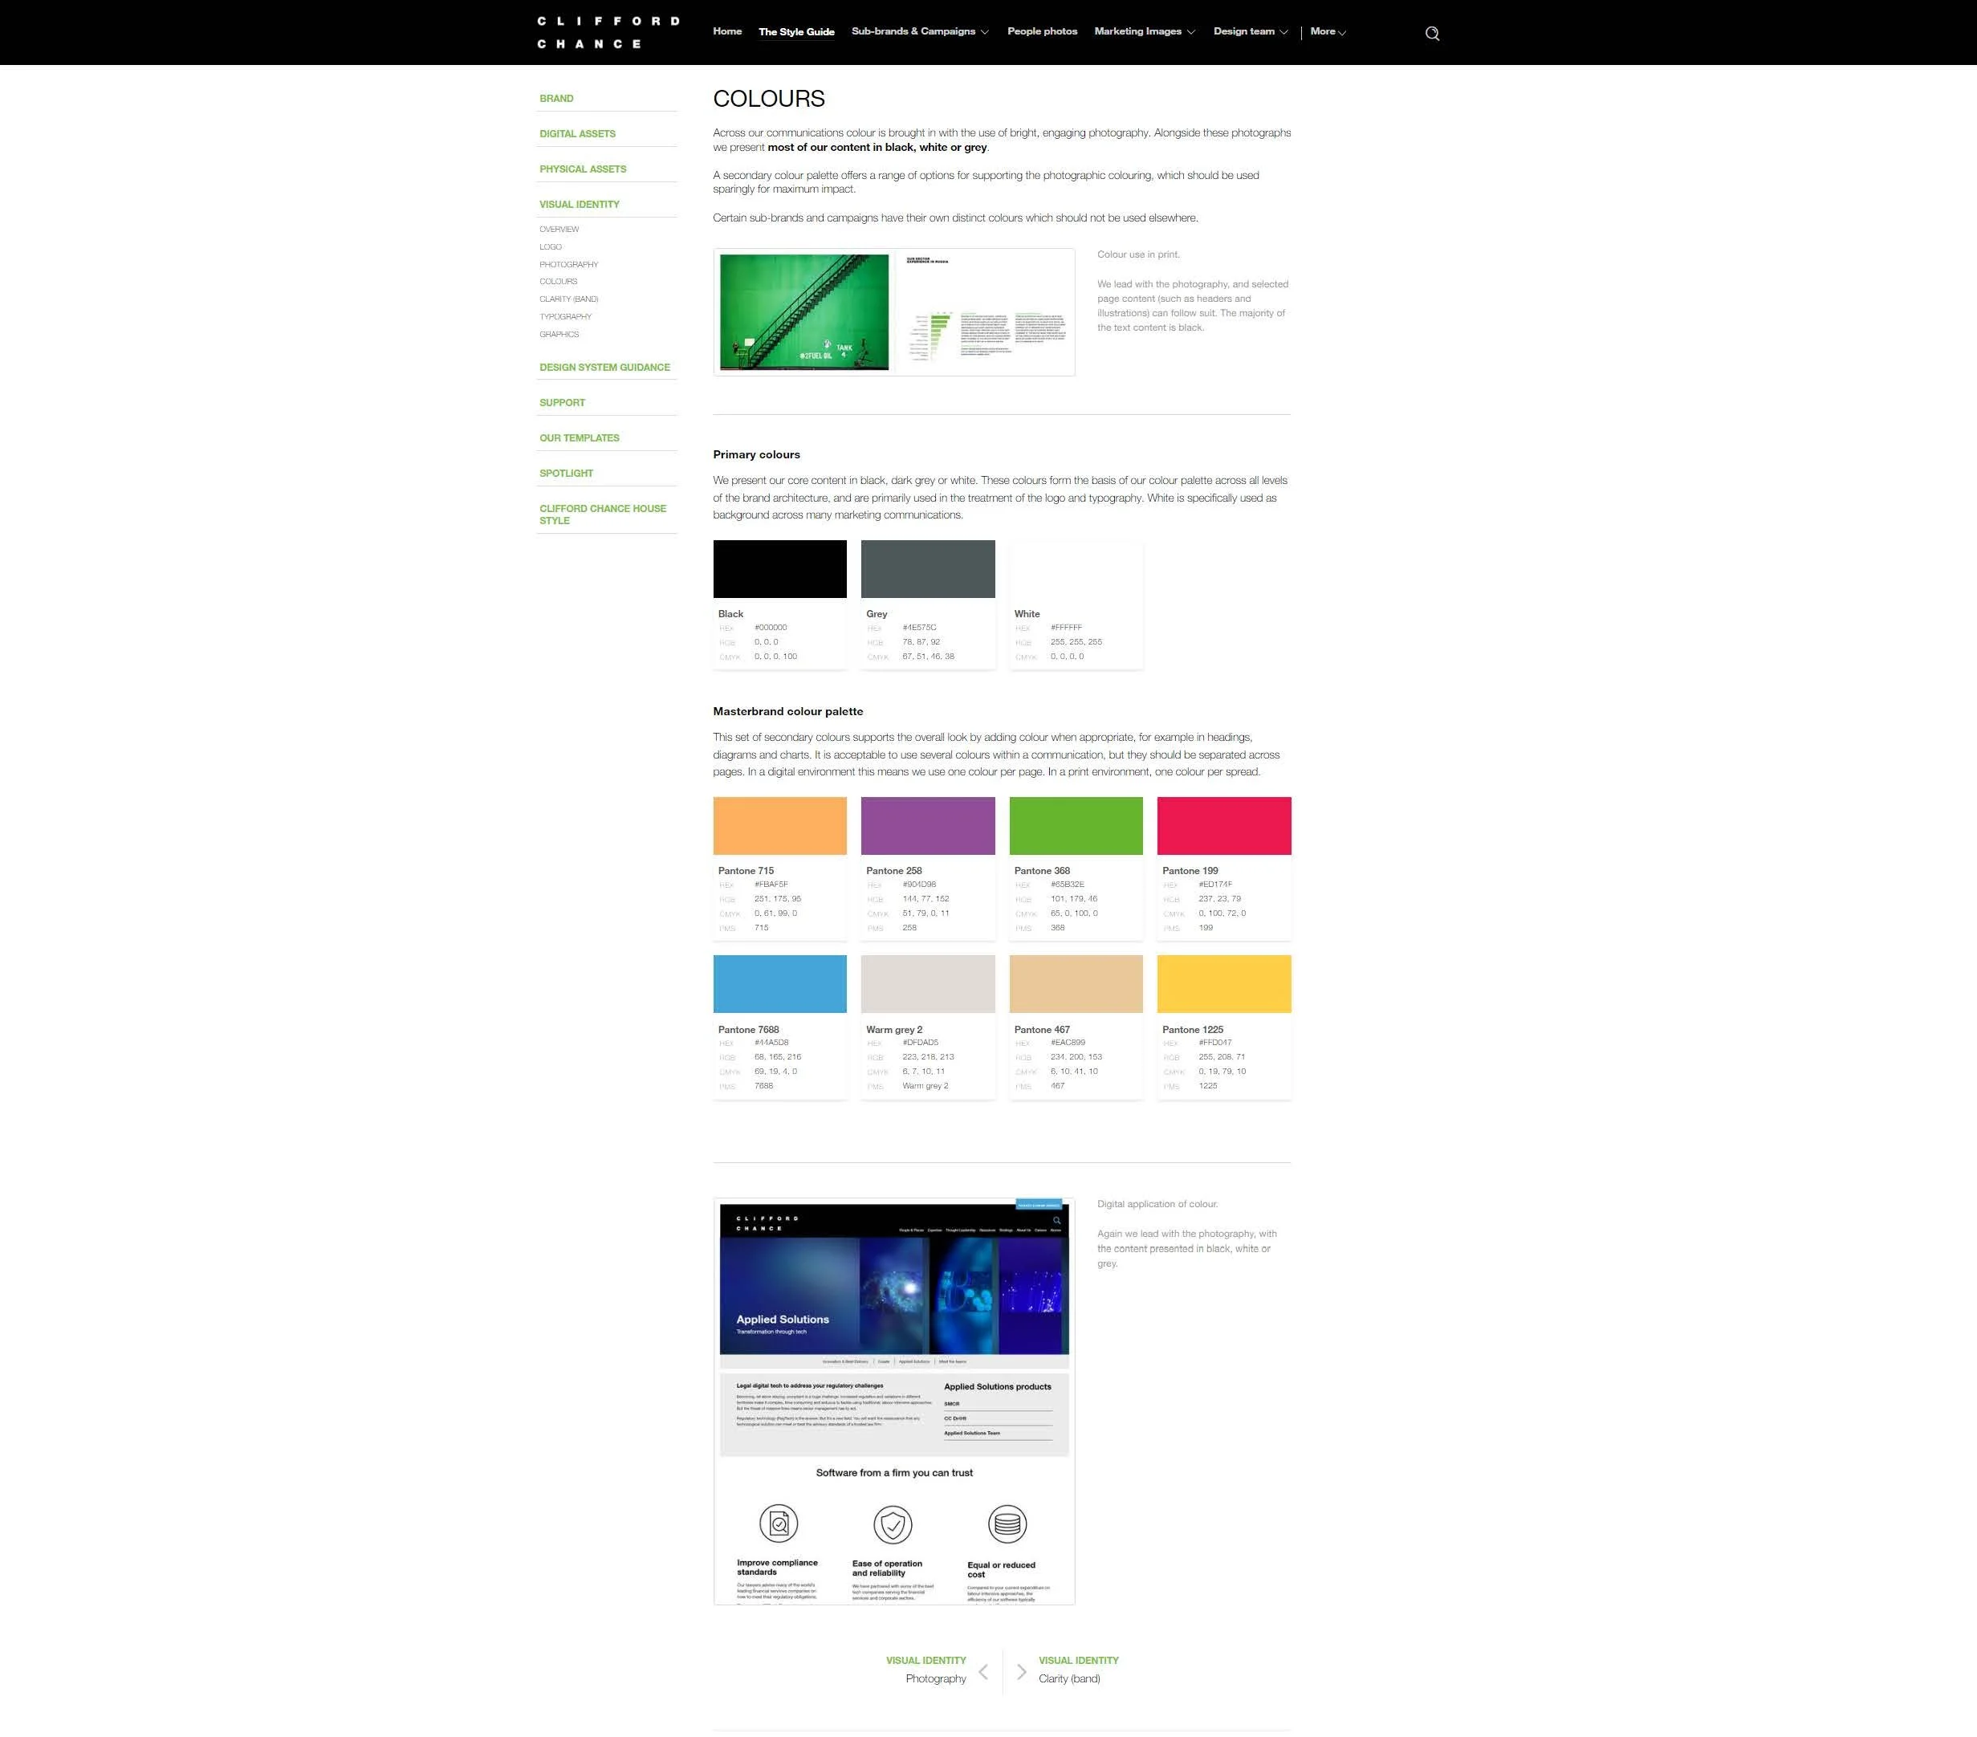Image resolution: width=1977 pixels, height=1737 pixels.
Task: Open the People photos menu item
Action: (x=1042, y=31)
